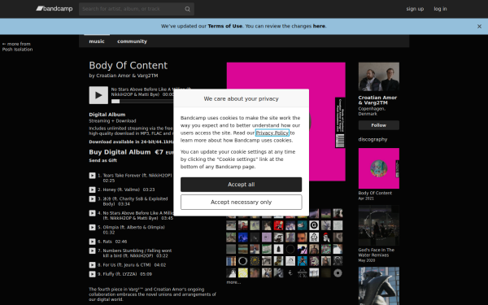This screenshot has width=488, height=305.
Task: Play the album with the large play button
Action: [98, 95]
